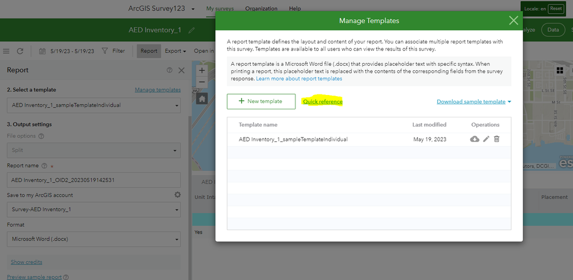Zoom out on the map with minus button
This screenshot has width=573, height=280.
click(x=202, y=82)
